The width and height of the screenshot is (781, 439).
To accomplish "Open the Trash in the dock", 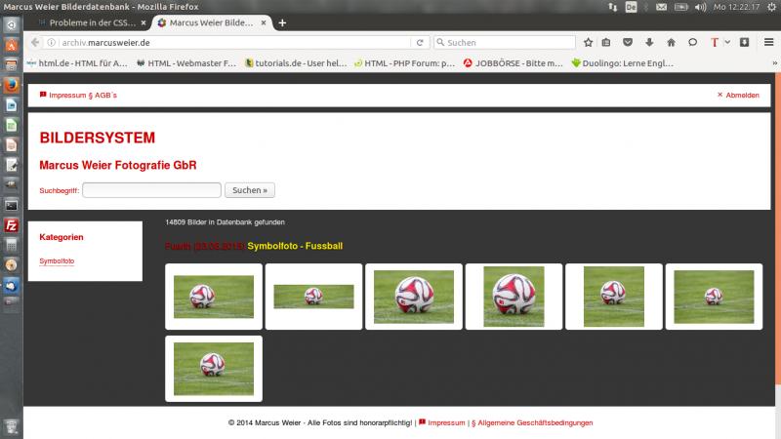I will 11,425.
